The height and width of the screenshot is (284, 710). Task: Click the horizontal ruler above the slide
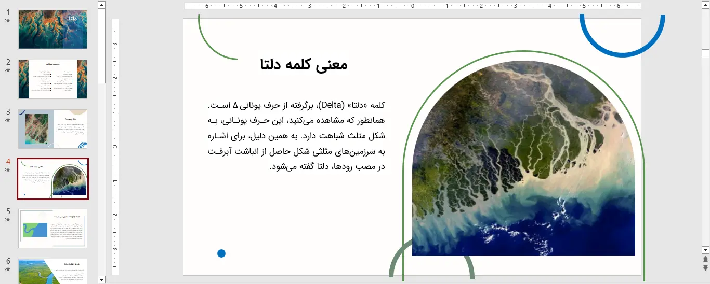(412, 6)
